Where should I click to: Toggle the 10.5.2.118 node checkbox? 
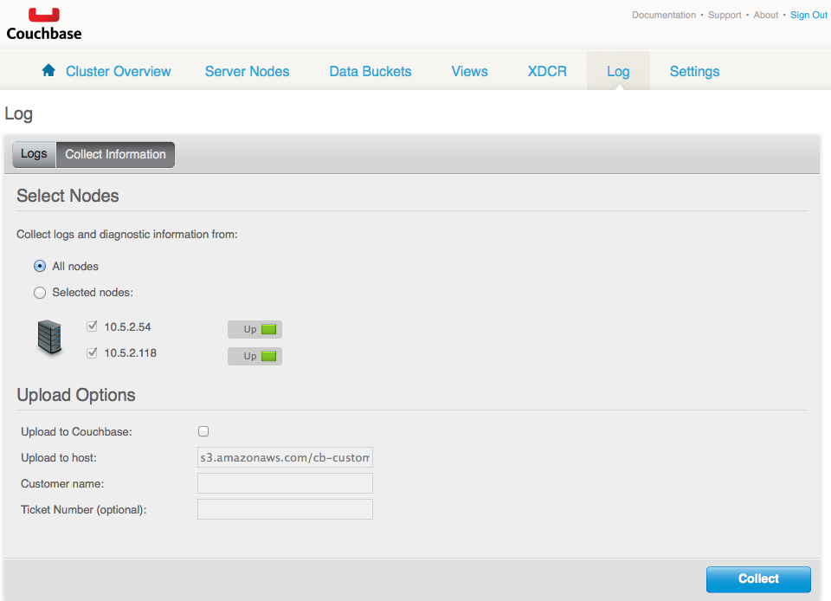point(93,352)
